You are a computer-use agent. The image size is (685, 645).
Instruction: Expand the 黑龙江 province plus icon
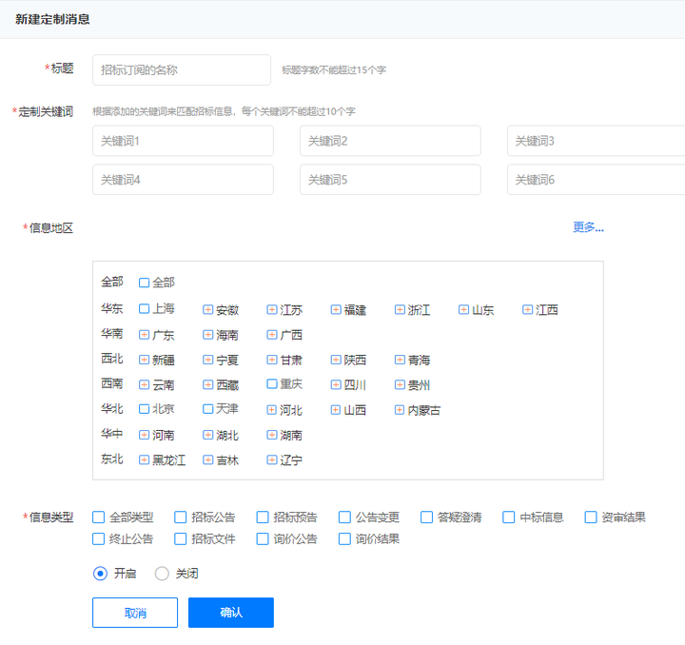click(144, 459)
